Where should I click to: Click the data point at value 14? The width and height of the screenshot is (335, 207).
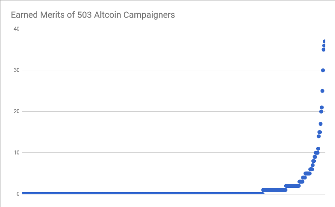319,136
